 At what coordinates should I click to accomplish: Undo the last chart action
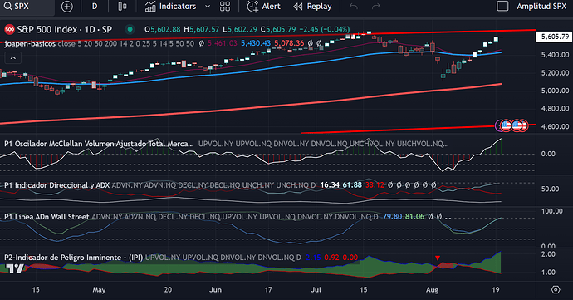click(x=354, y=7)
